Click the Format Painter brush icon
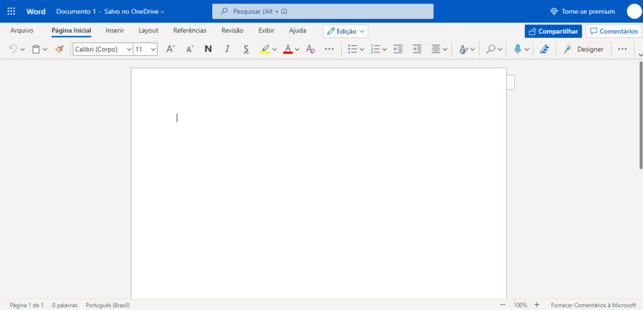The width and height of the screenshot is (643, 310). click(59, 49)
